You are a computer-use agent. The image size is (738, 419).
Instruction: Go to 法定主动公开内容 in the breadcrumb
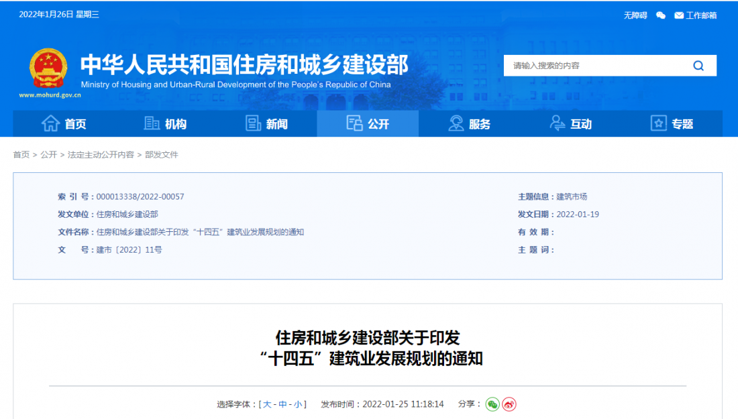[x=101, y=155]
